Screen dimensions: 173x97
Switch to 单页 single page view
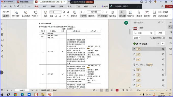[83, 16]
